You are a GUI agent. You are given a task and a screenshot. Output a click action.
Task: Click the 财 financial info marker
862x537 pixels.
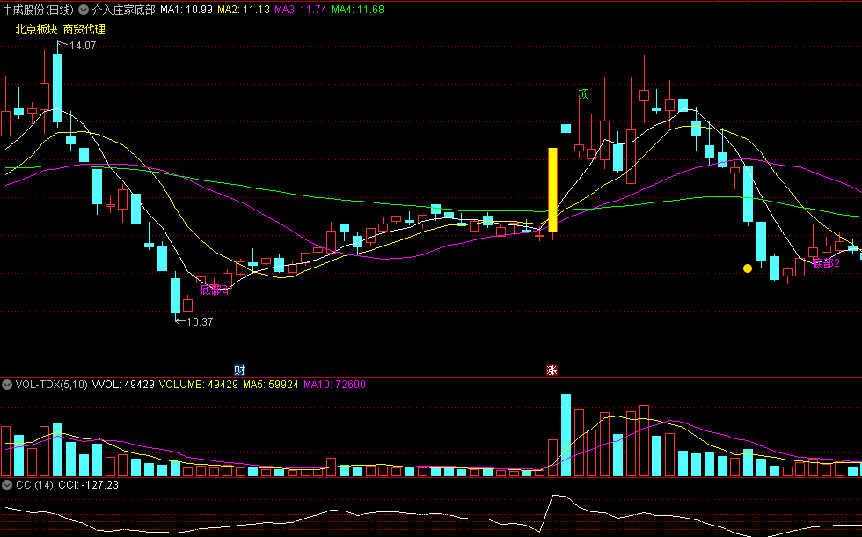pos(239,371)
